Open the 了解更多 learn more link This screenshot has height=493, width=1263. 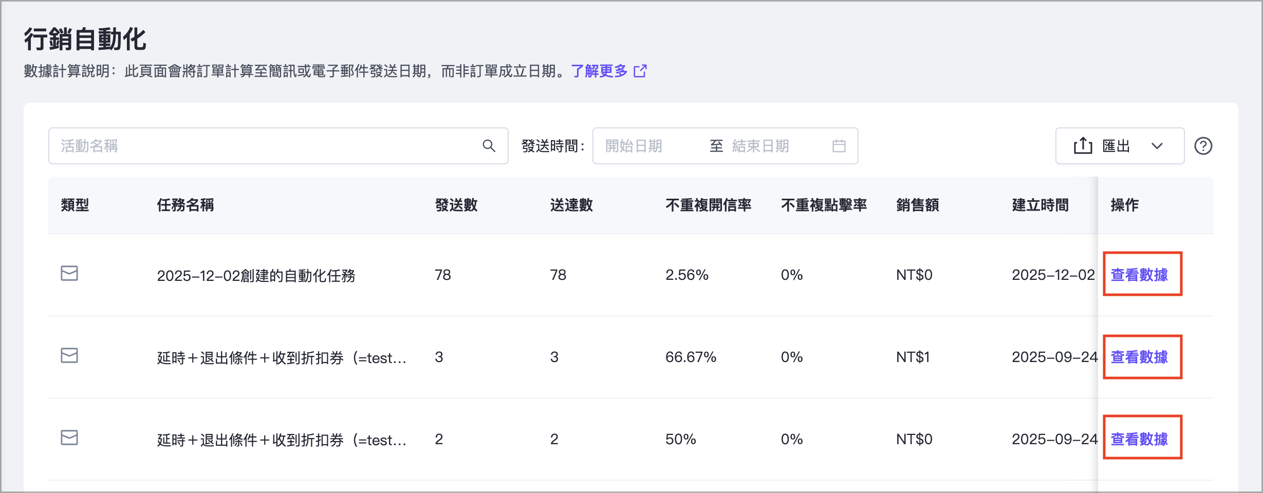pyautogui.click(x=599, y=71)
